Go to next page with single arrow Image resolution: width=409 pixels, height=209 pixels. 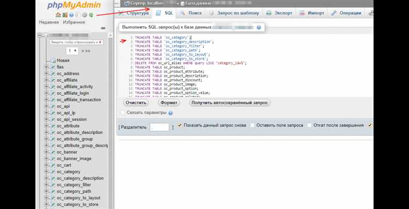[82, 51]
